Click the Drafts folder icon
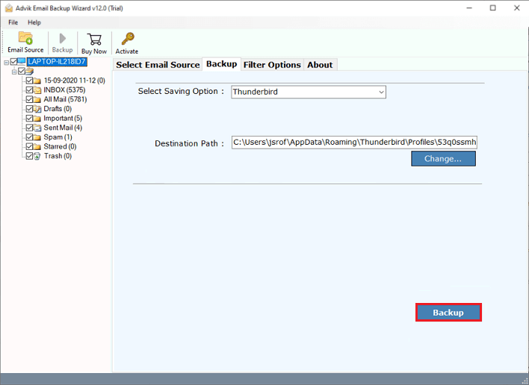This screenshot has width=529, height=385. 37,109
